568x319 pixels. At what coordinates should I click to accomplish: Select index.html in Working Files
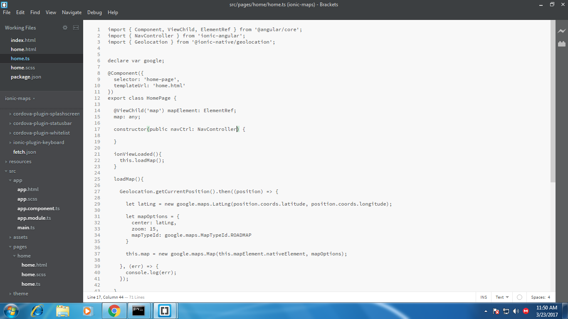click(23, 40)
